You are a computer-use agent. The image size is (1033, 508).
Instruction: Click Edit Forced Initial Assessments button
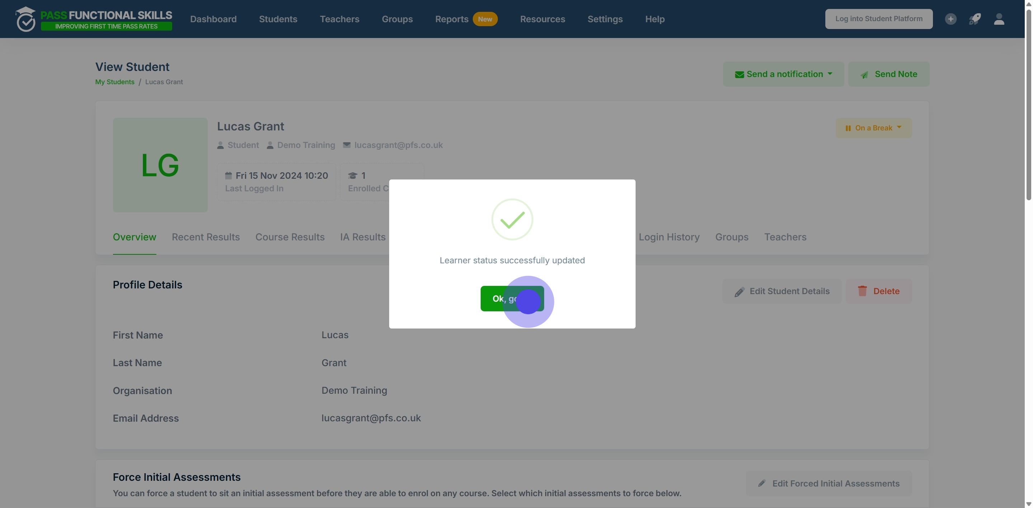[829, 484]
